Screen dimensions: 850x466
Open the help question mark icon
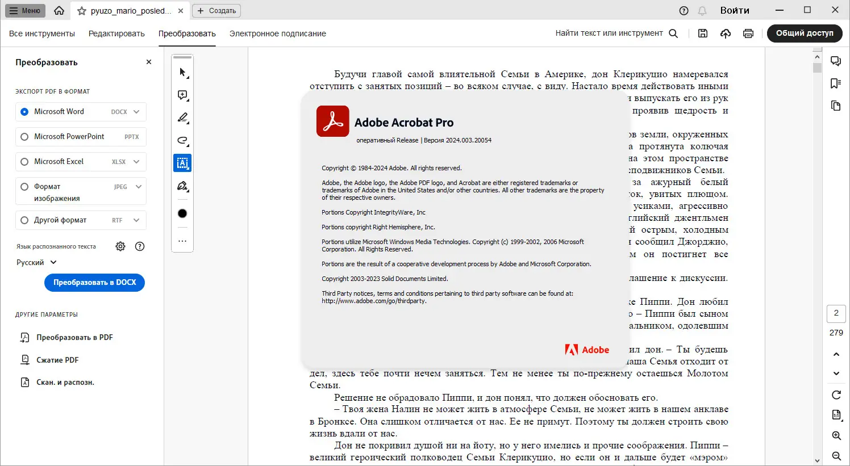[684, 11]
